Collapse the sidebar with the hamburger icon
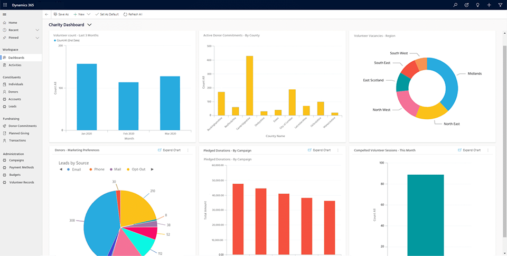 point(5,14)
